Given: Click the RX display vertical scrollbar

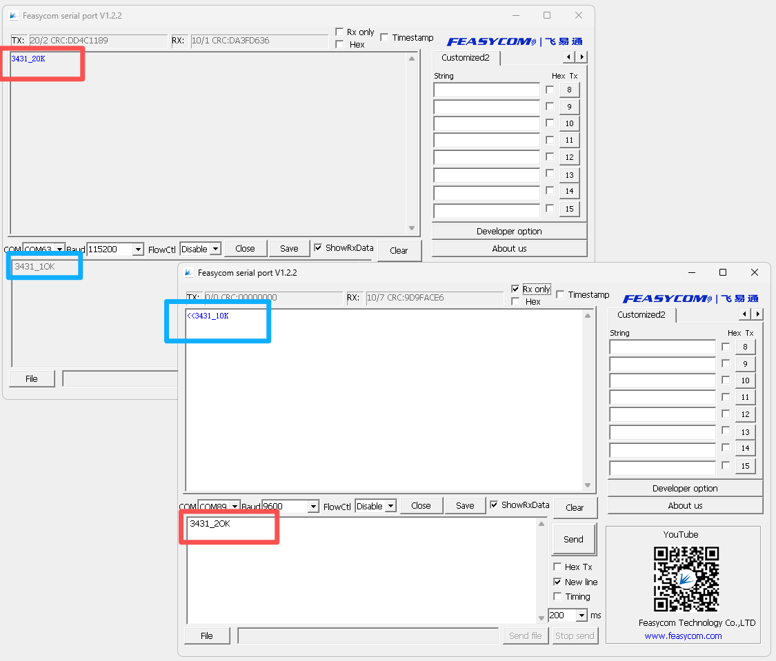Looking at the screenshot, I should (588, 400).
